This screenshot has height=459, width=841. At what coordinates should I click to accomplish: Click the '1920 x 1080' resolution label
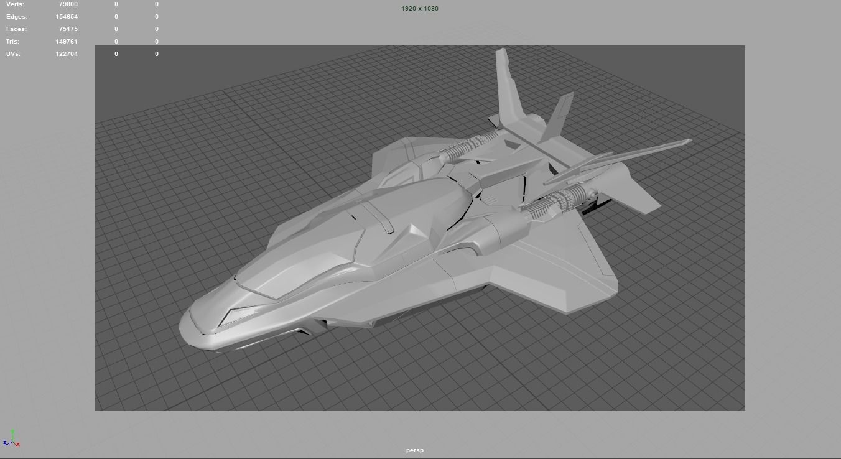tap(420, 9)
